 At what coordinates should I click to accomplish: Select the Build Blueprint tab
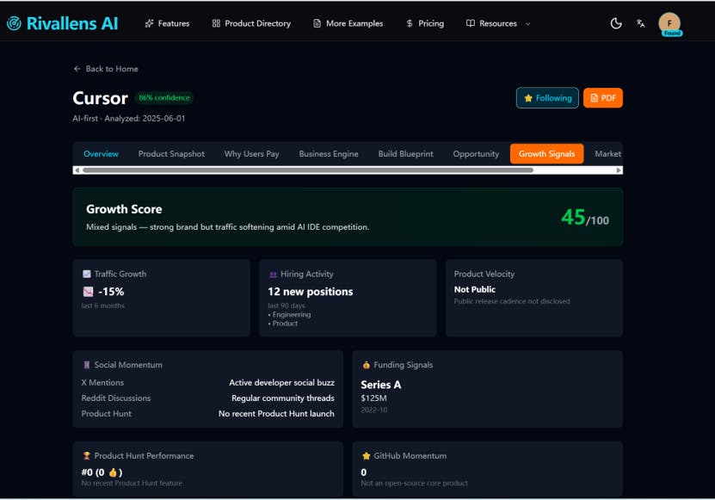406,154
